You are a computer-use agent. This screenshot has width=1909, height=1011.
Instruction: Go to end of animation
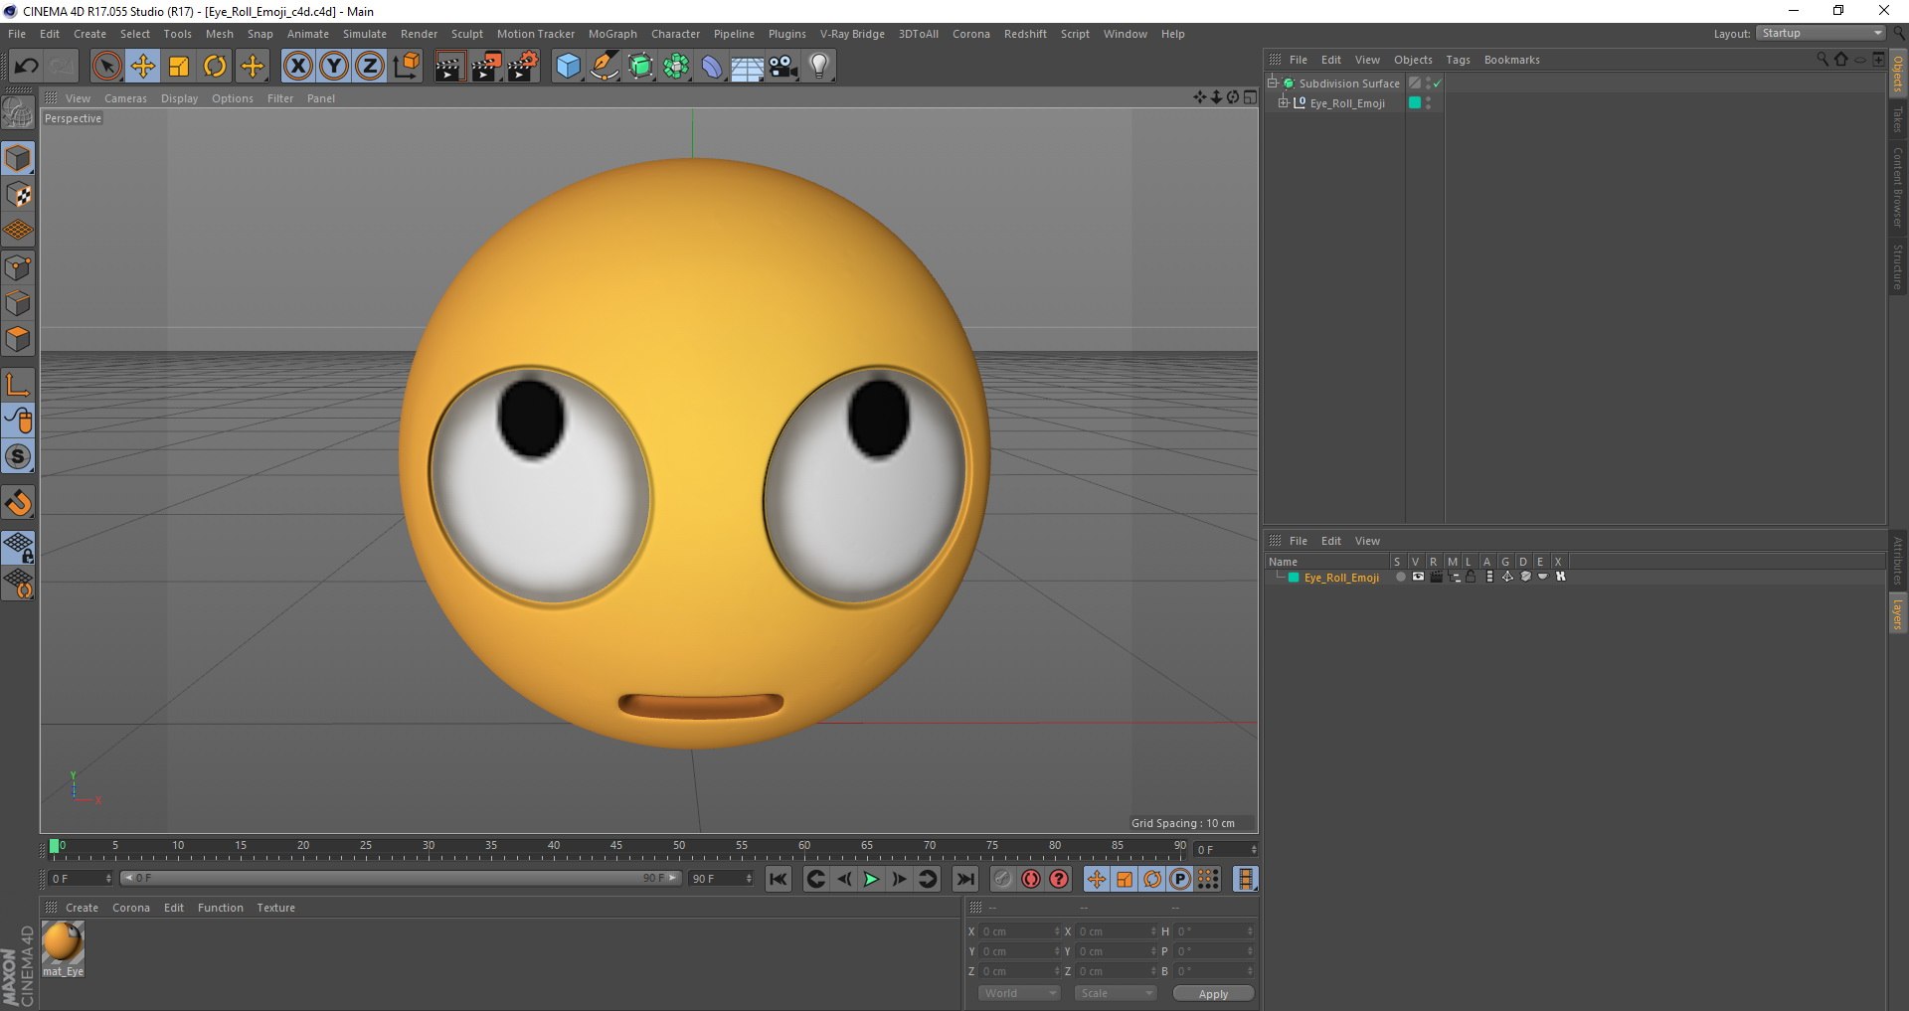coord(964,879)
